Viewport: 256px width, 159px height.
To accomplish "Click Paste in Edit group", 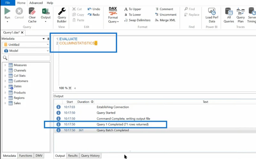I will click(78, 20).
